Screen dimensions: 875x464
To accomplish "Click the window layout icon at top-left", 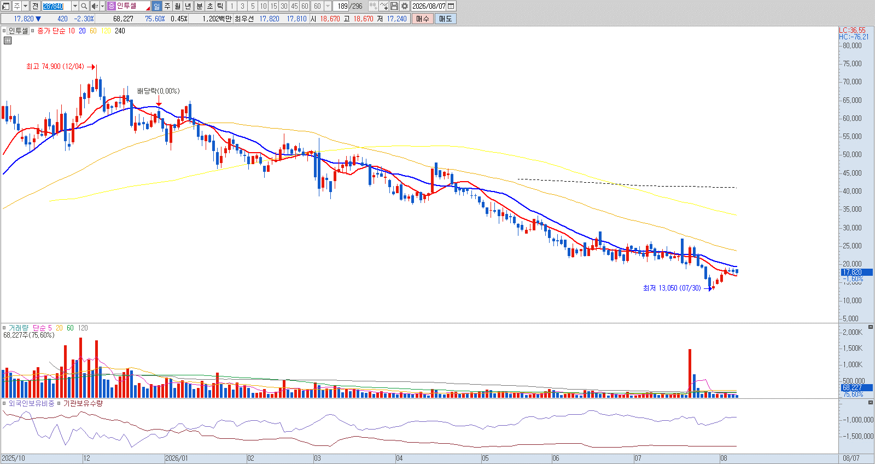I will tap(6, 6).
